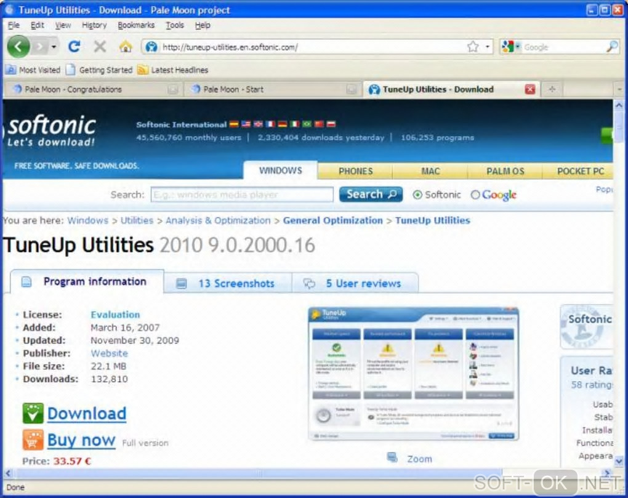Open the Bookmarks menu

click(136, 25)
